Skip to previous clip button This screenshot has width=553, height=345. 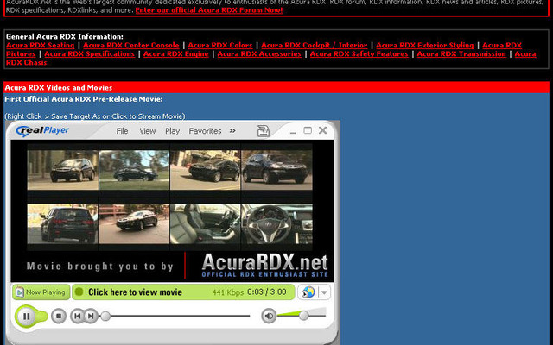point(77,317)
